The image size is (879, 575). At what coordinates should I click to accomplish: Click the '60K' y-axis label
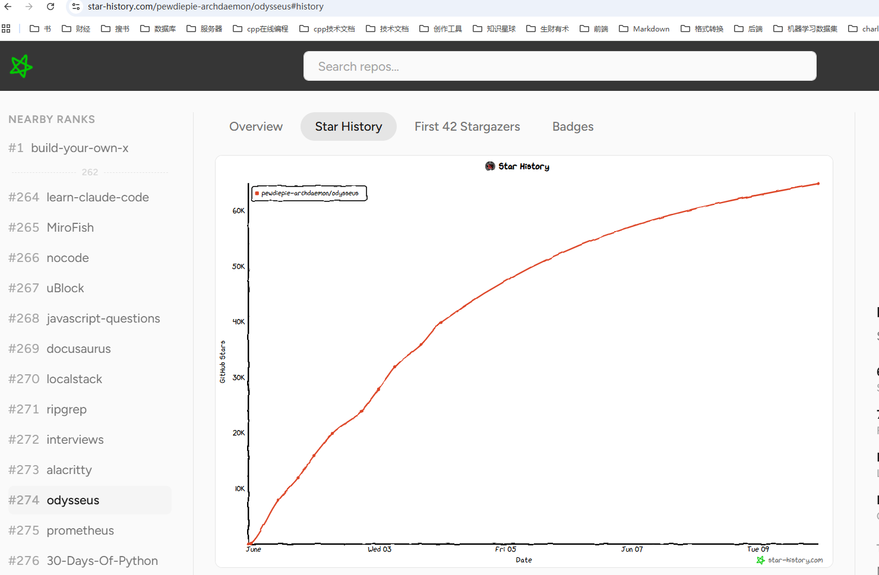[238, 211]
